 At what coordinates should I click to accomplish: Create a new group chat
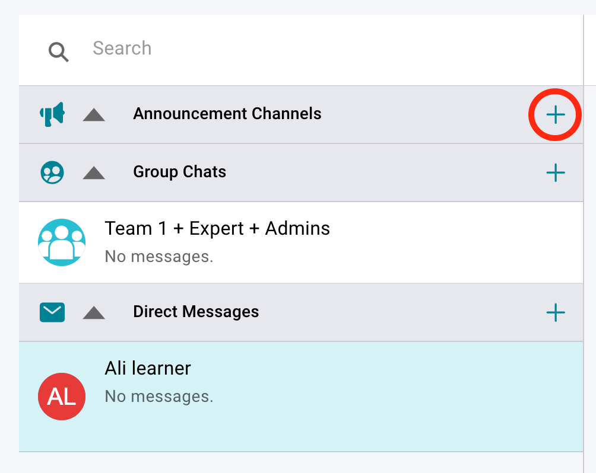(555, 173)
